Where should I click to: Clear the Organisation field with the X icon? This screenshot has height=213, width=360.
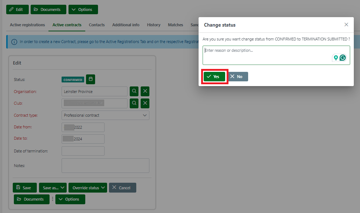click(x=145, y=91)
